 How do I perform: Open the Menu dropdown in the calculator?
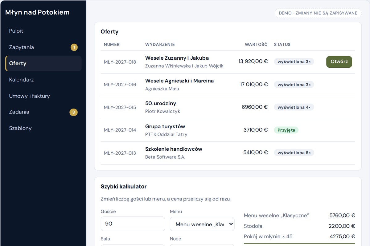[x=202, y=224]
